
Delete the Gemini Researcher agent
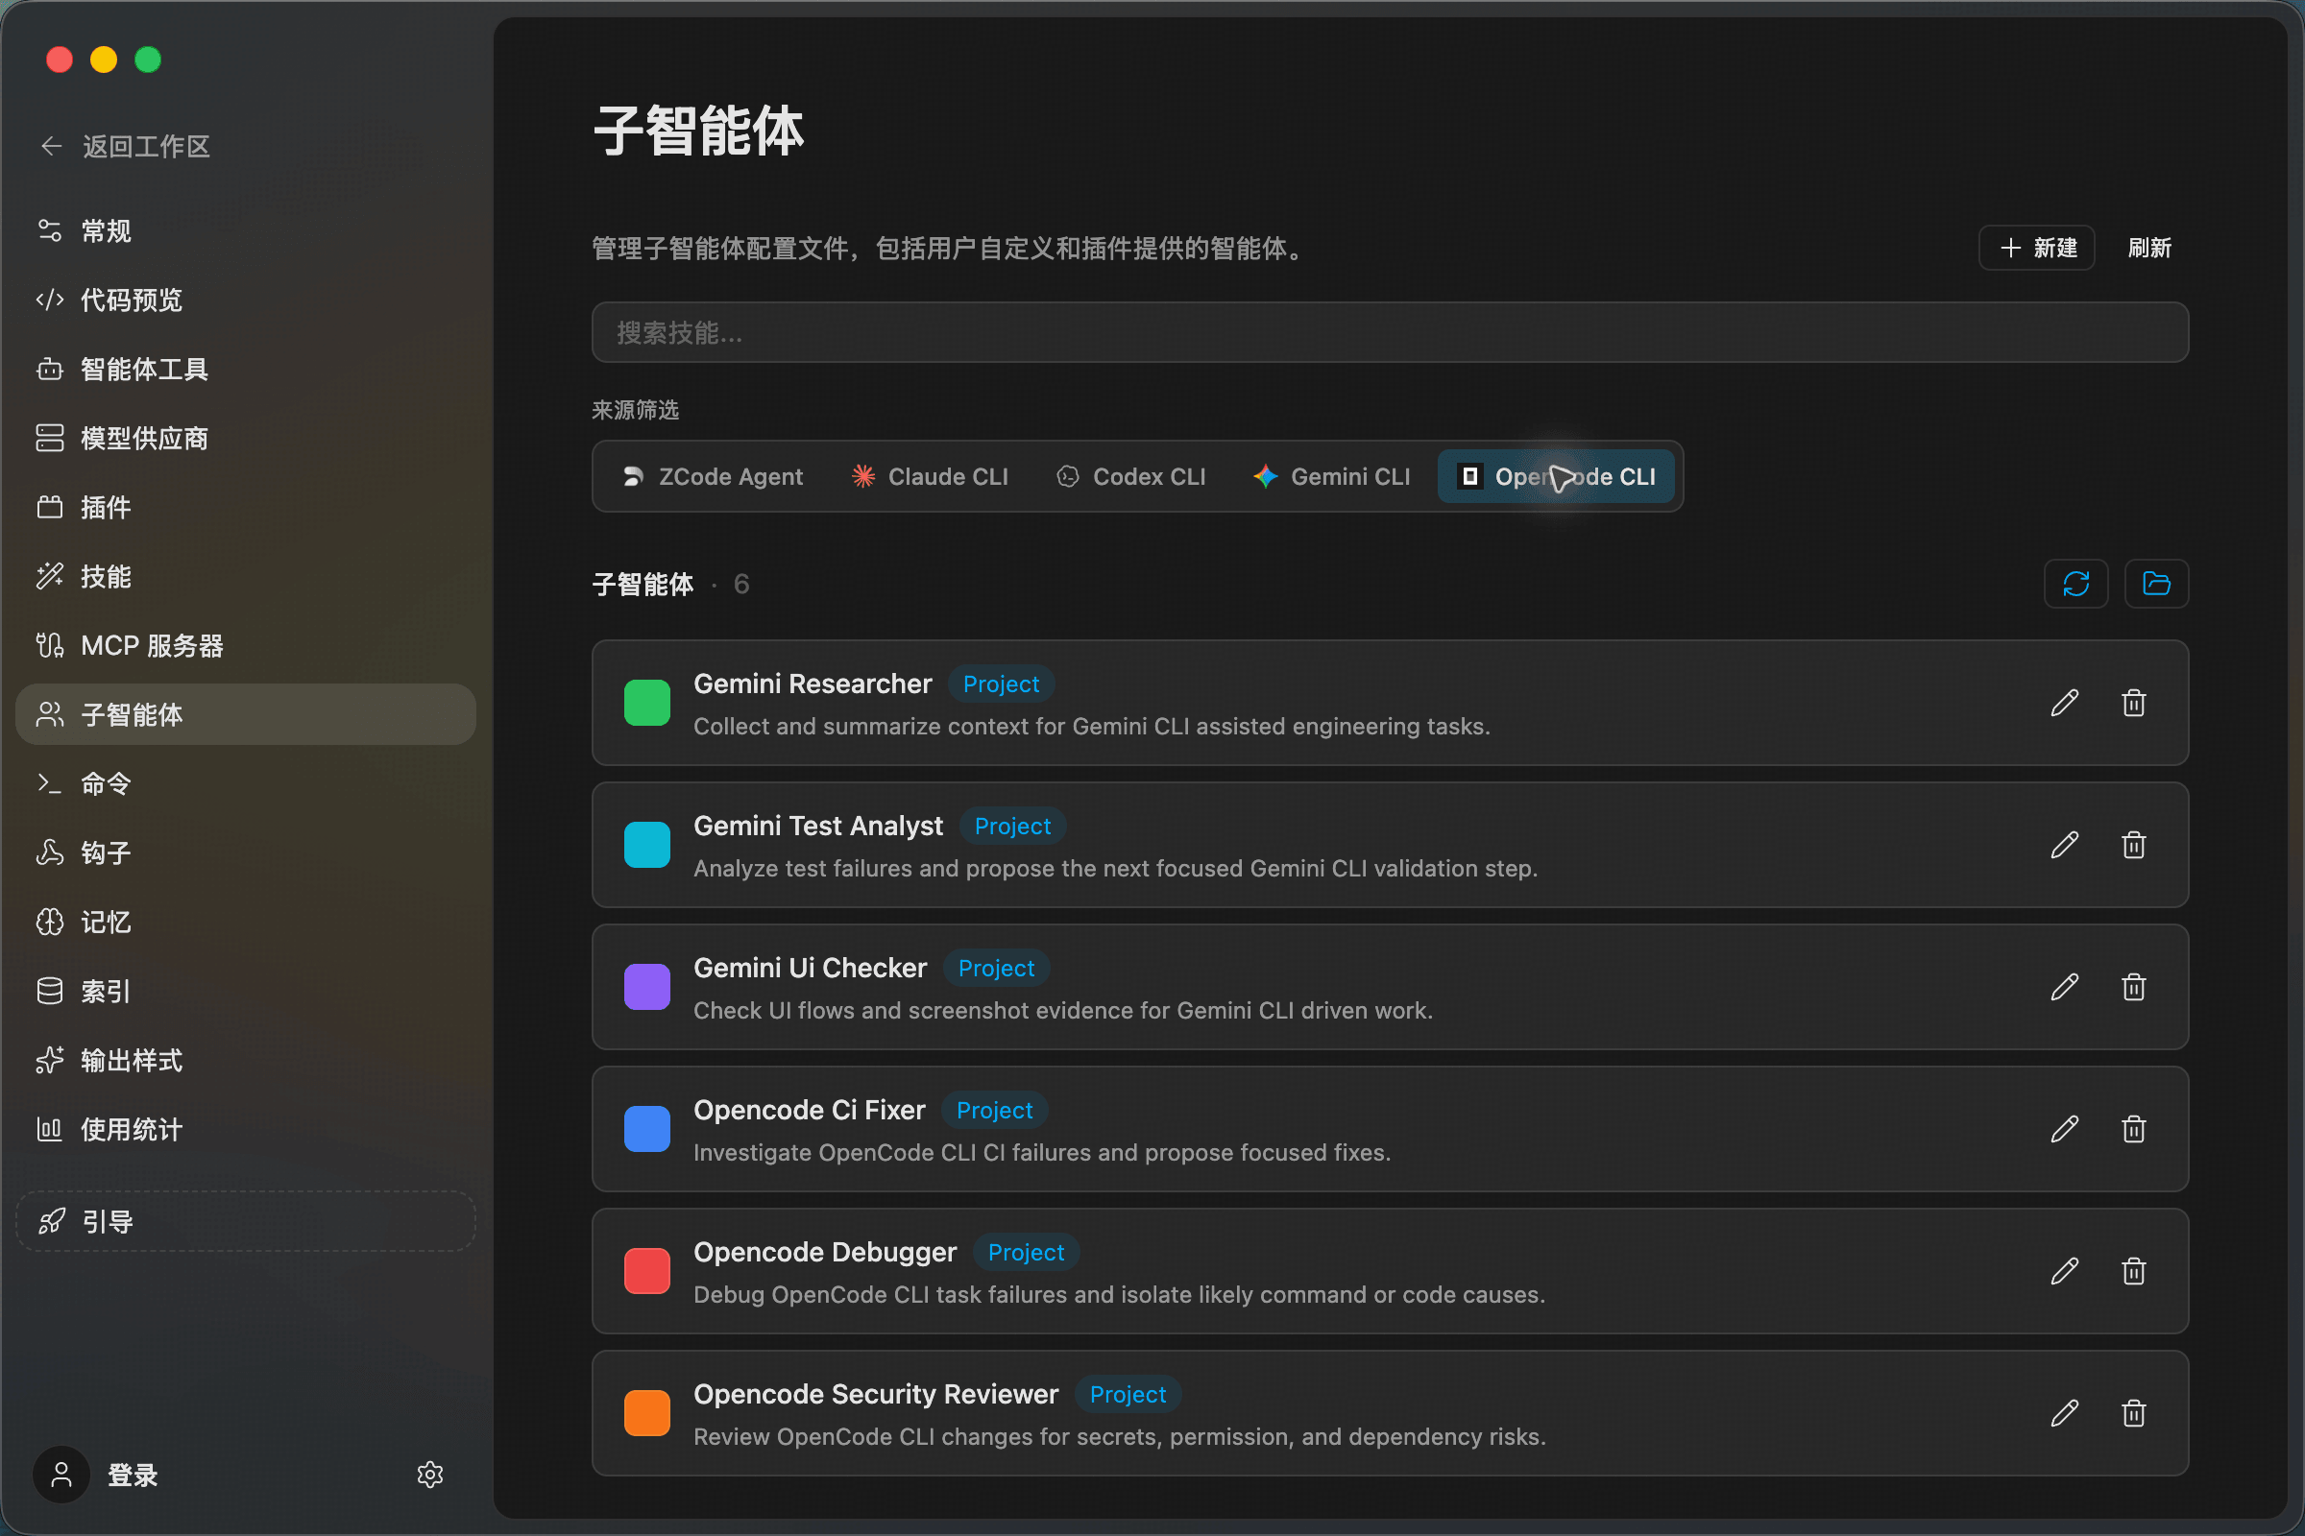pos(2133,703)
